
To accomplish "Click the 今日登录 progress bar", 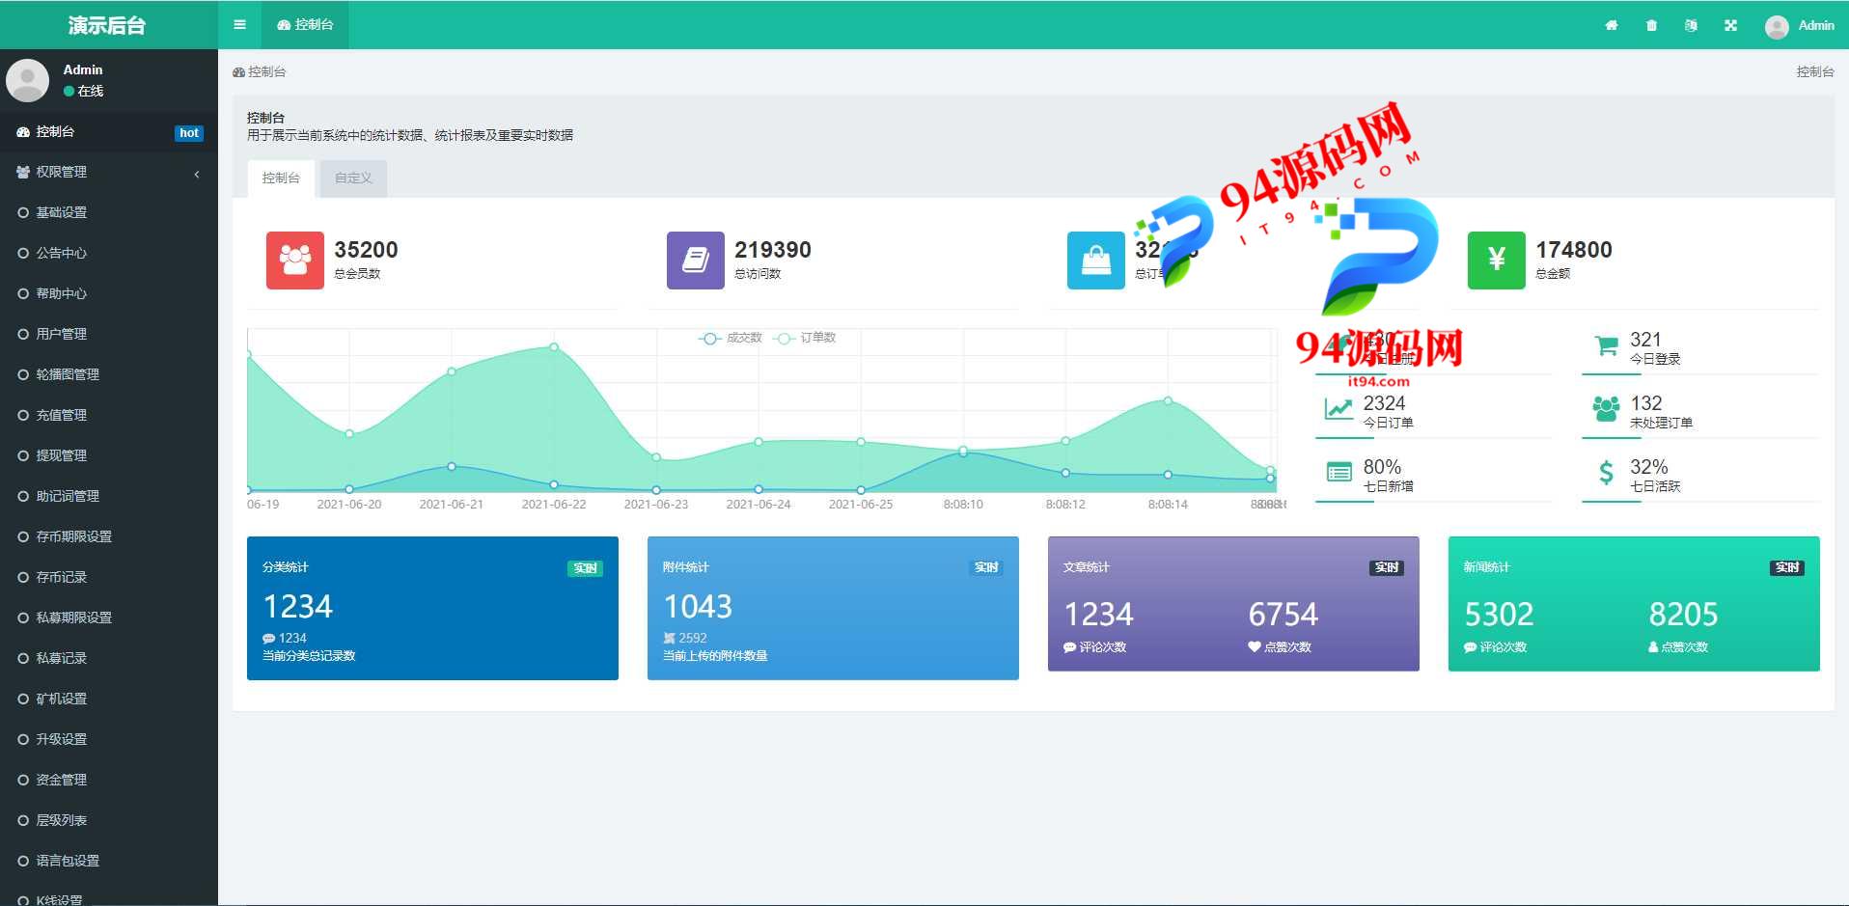I will [1700, 374].
